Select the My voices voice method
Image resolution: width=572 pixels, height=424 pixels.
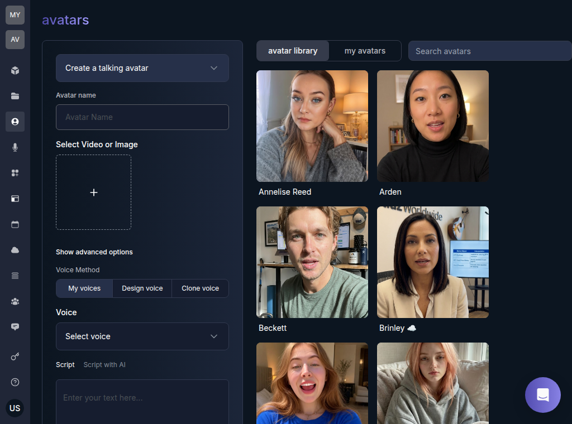84,288
